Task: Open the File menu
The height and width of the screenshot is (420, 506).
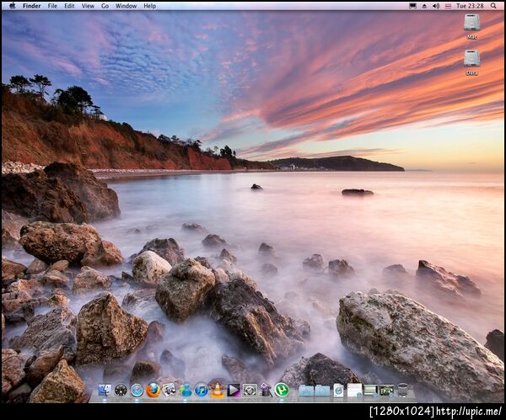Action: [52, 6]
